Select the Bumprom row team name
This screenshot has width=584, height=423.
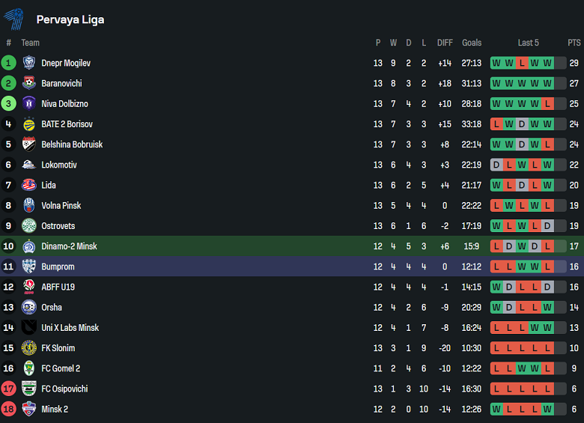click(x=58, y=267)
